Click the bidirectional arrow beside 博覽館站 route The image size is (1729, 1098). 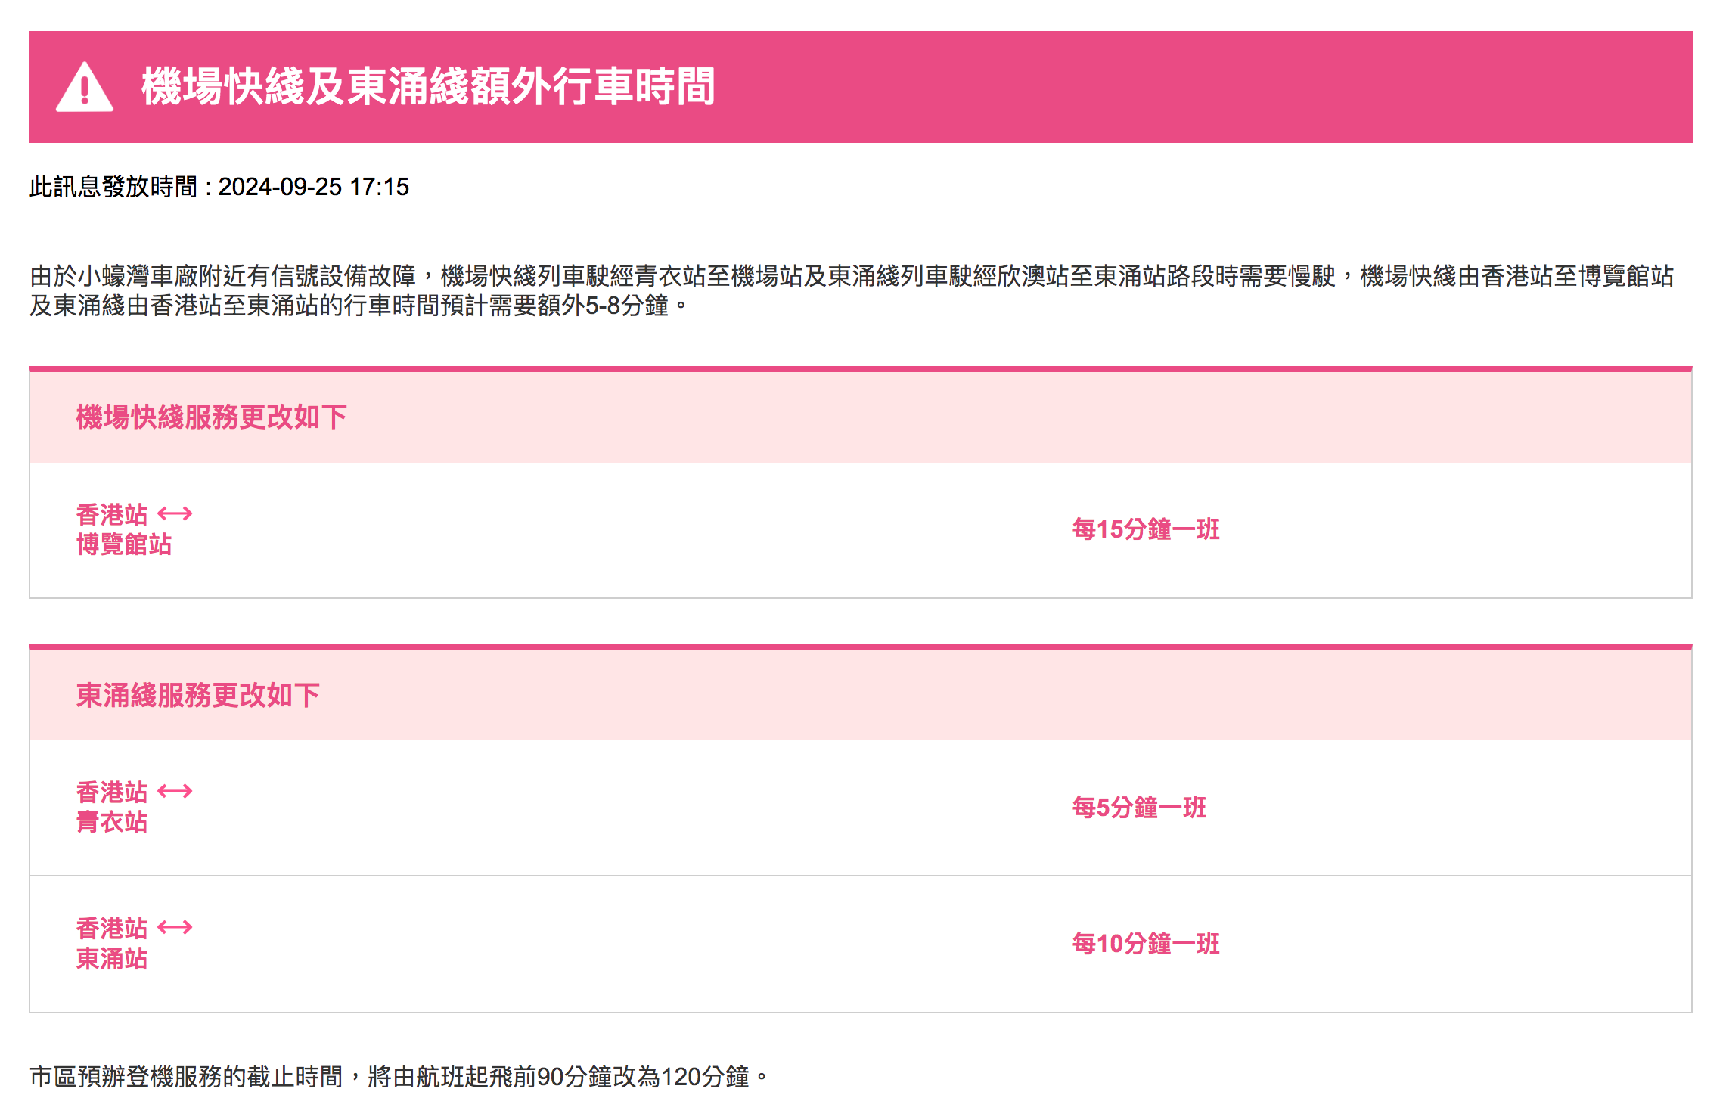(175, 514)
